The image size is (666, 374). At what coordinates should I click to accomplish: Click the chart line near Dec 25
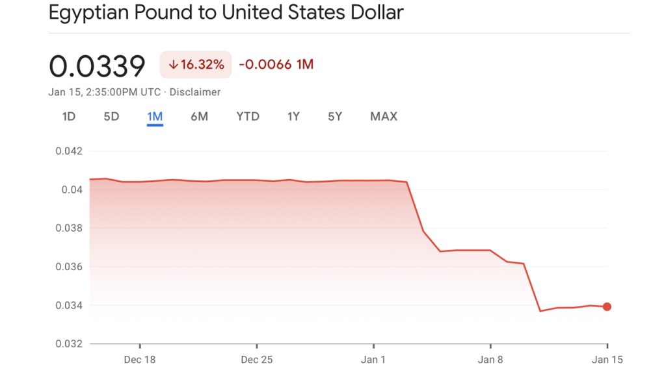pos(258,179)
